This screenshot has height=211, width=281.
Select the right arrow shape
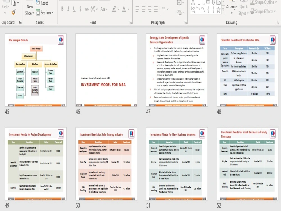click(x=208, y=3)
